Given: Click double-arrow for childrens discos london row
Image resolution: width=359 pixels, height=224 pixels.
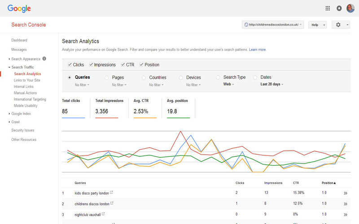Looking at the screenshot, I should pyautogui.click(x=346, y=204).
